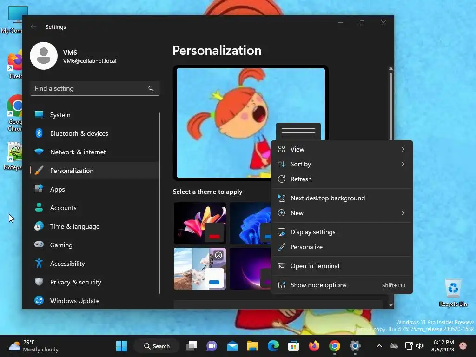Expand the View submenu arrow
The image size is (476, 357).
403,149
